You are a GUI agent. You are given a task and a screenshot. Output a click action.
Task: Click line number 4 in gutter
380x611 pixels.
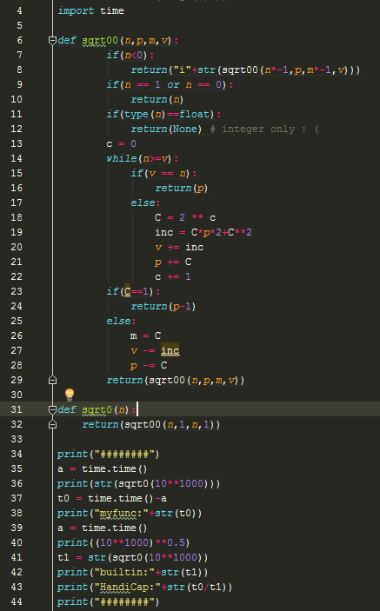(19, 10)
